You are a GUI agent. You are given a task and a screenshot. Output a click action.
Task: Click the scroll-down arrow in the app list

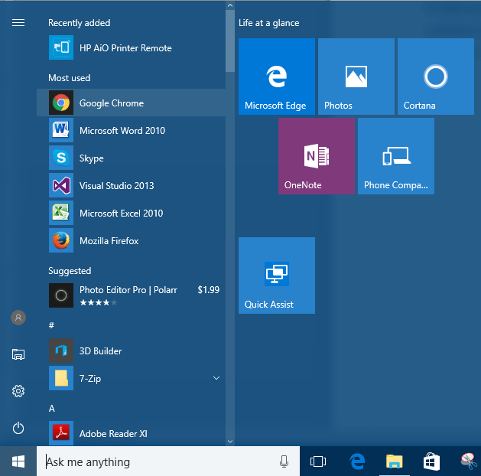(230, 440)
